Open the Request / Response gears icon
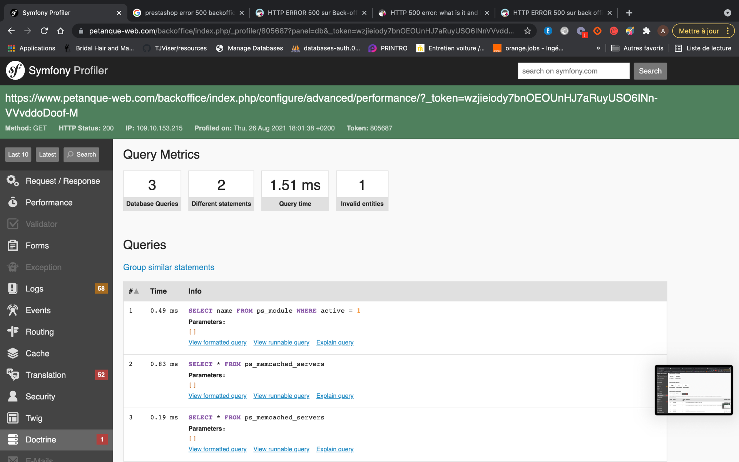The width and height of the screenshot is (739, 462). (13, 181)
